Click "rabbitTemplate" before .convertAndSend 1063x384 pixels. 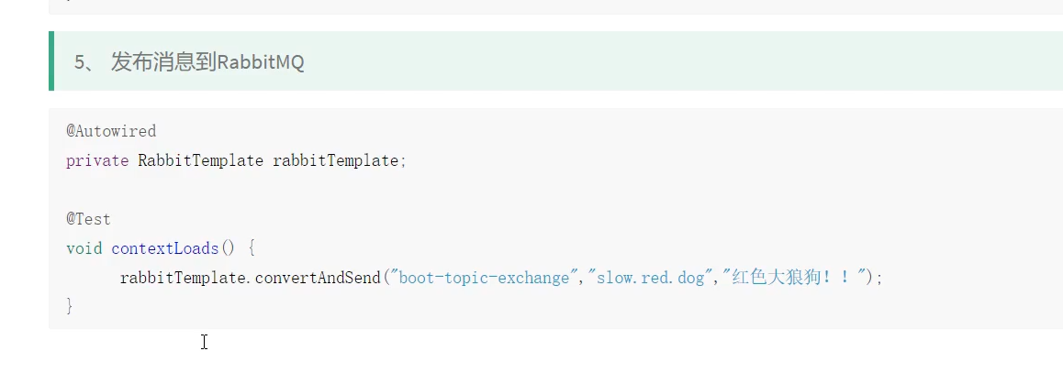tap(182, 278)
